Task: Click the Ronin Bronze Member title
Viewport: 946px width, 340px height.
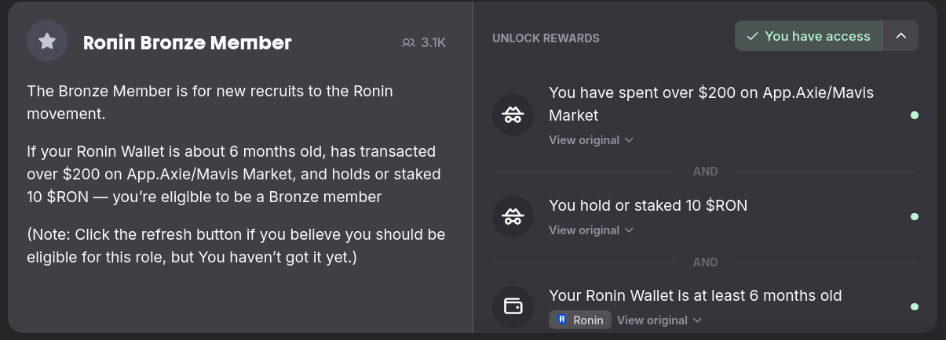Action: pos(187,43)
